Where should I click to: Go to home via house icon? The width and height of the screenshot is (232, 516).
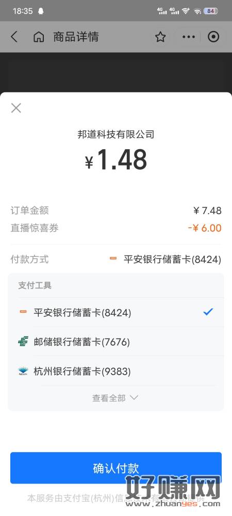[x=39, y=37]
